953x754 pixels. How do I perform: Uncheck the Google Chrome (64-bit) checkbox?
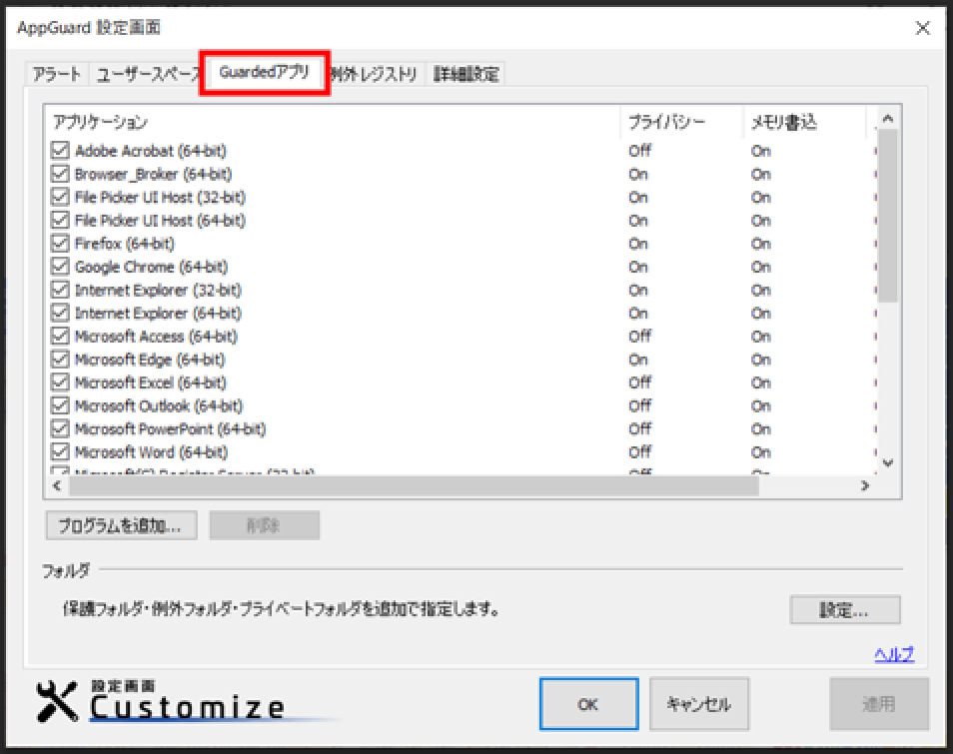[x=60, y=266]
